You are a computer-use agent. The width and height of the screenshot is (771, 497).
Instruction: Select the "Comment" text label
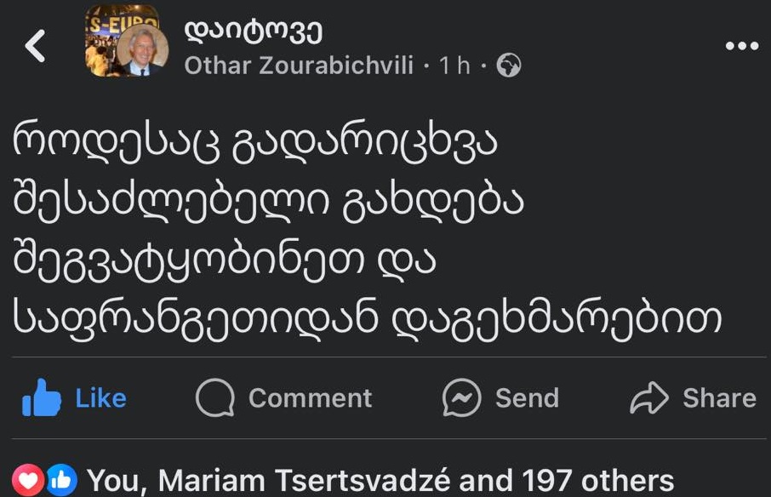coord(310,398)
